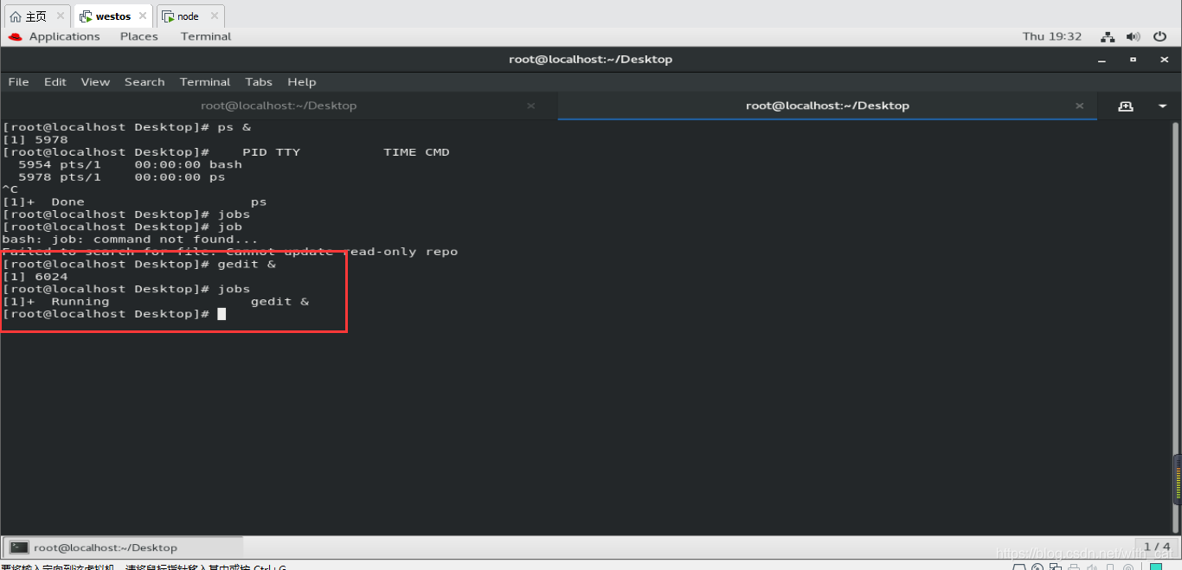This screenshot has width=1182, height=570.
Task: Click the '[1] 6024' output line
Action: click(35, 277)
